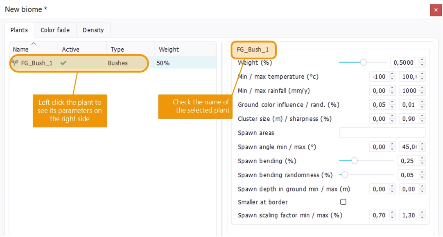The height and width of the screenshot is (237, 443).
Task: Close the New biome window
Action: point(436,10)
